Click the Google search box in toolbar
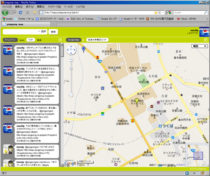 [x=188, y=13]
